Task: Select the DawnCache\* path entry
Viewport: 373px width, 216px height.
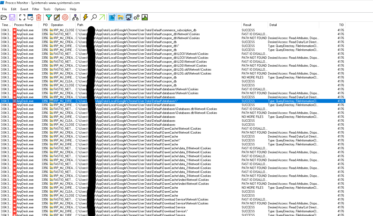Action: click(x=128, y=140)
